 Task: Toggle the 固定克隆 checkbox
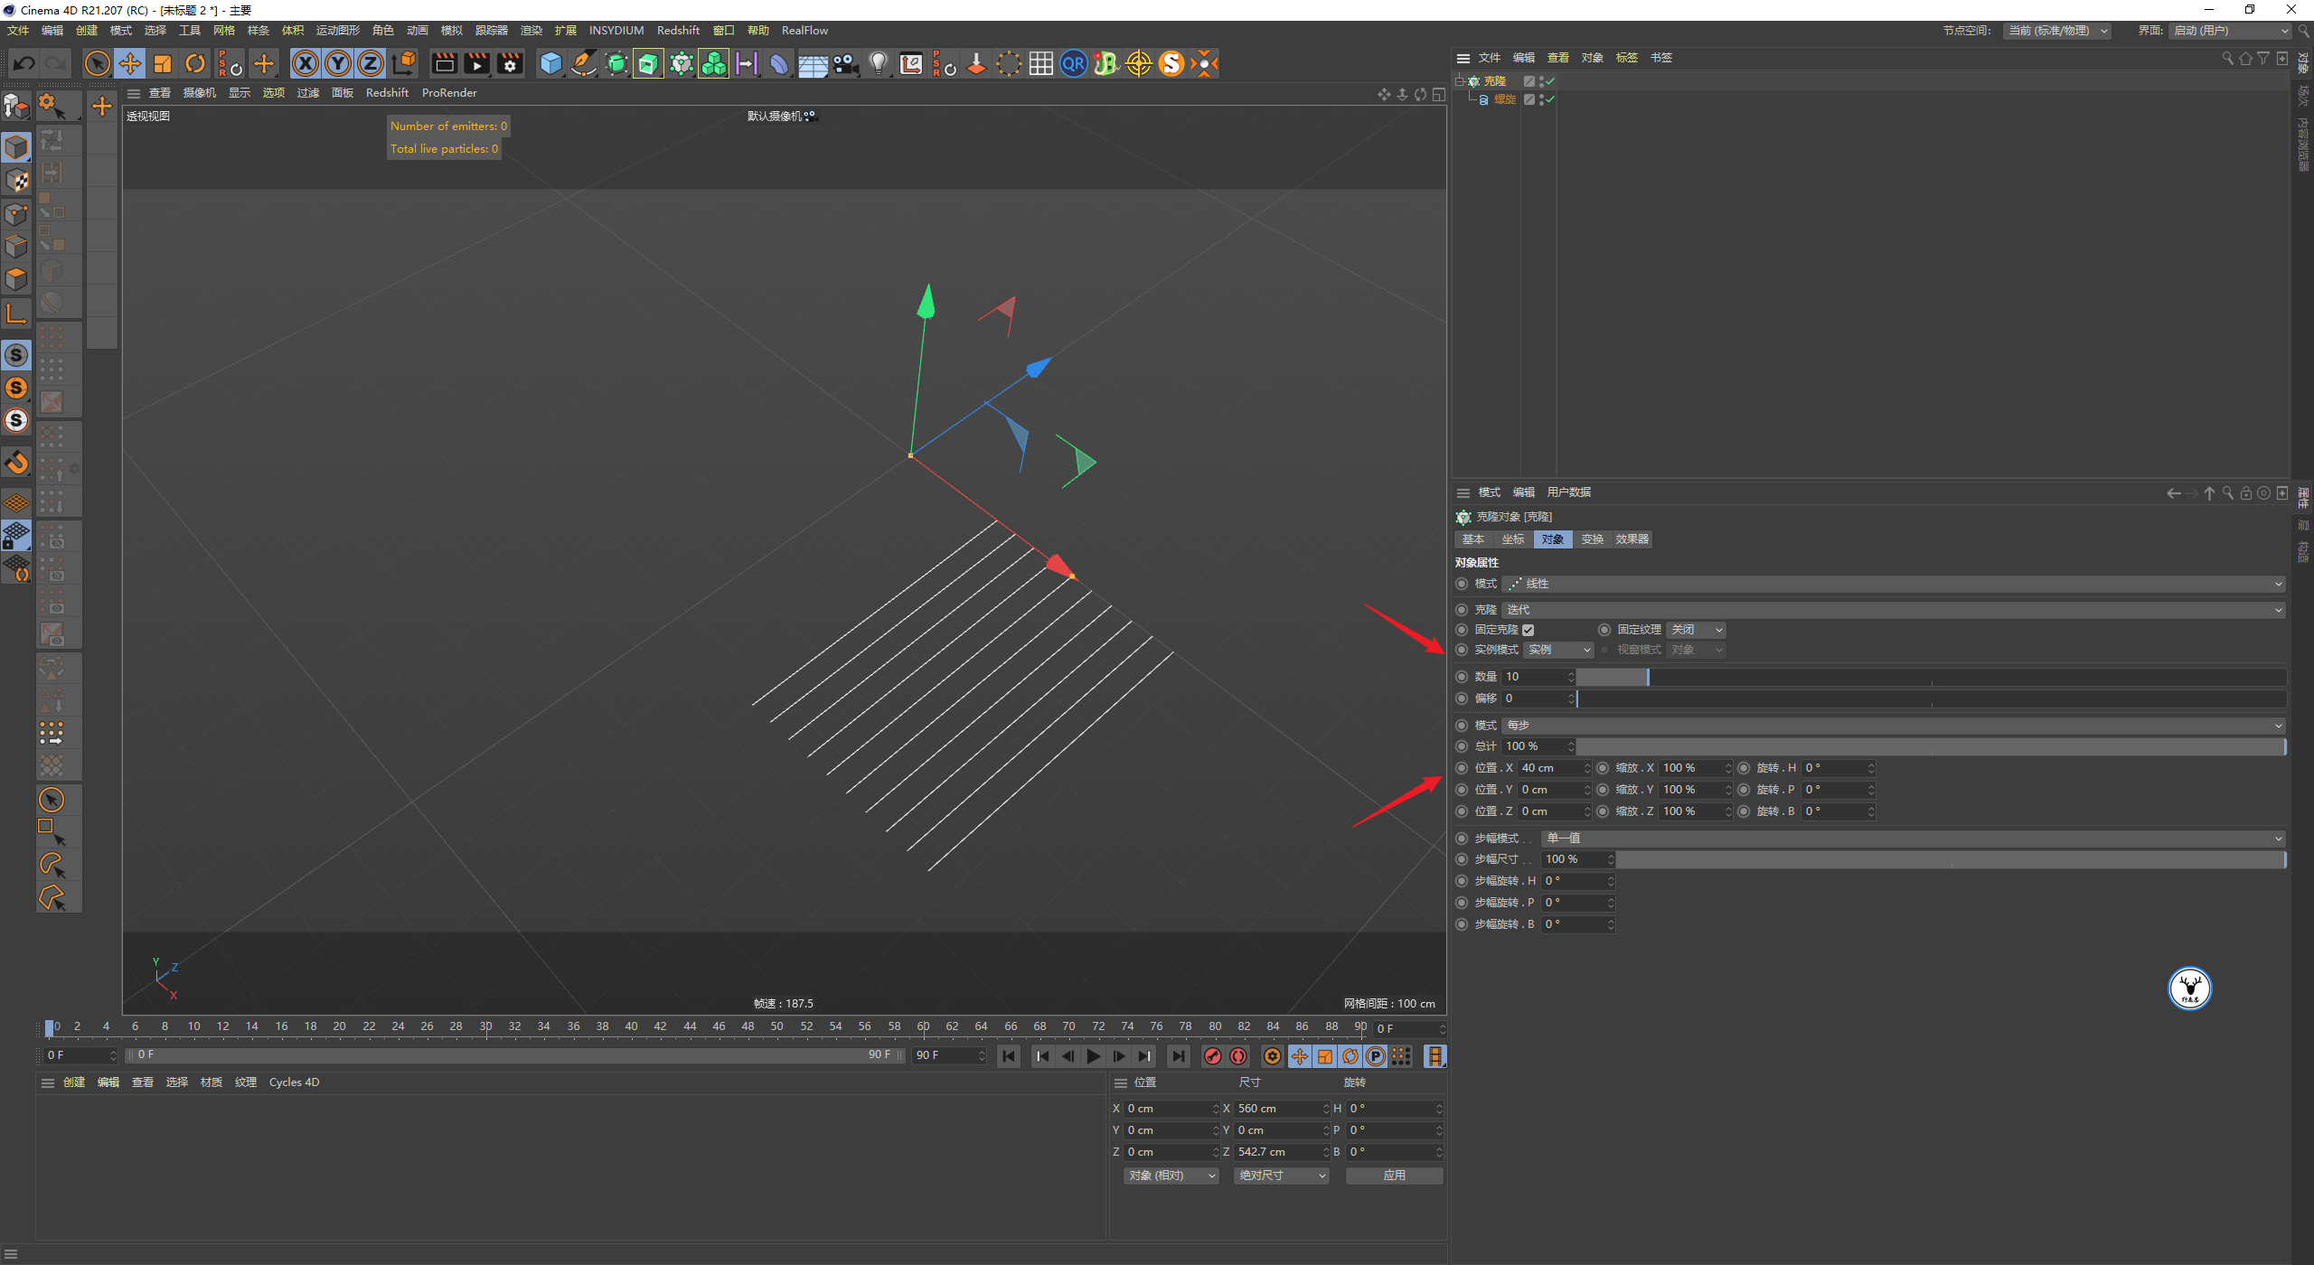pyautogui.click(x=1528, y=630)
